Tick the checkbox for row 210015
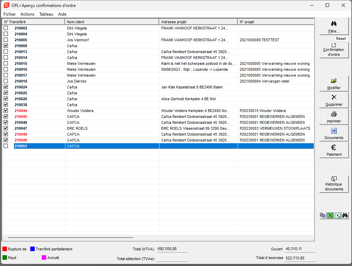Image resolution: width=352 pixels, height=266 pixels. [6, 63]
